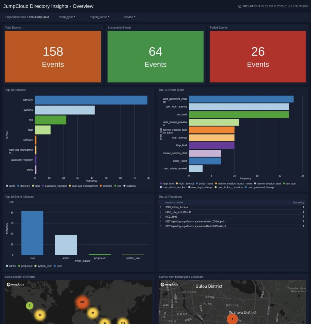Click the orange 1 marker near Xuanwu District
This screenshot has height=324, width=311.
click(232, 319)
